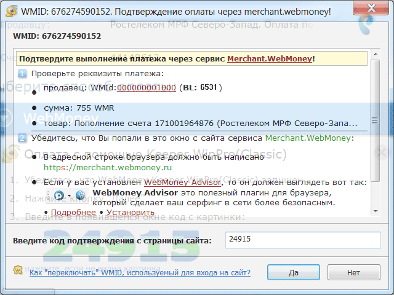Open the WebMoney Advisor link

click(x=182, y=183)
